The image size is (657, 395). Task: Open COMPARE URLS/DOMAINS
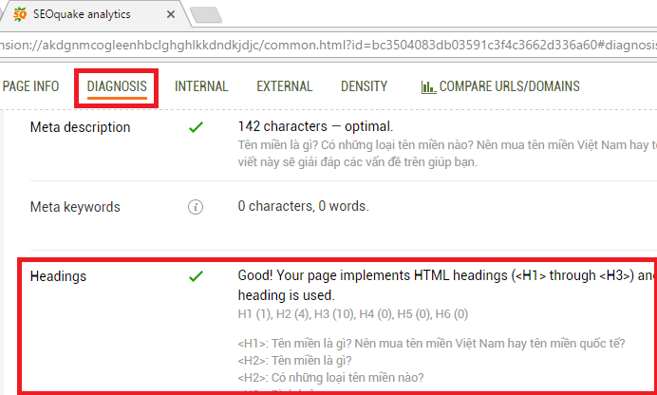pos(509,86)
